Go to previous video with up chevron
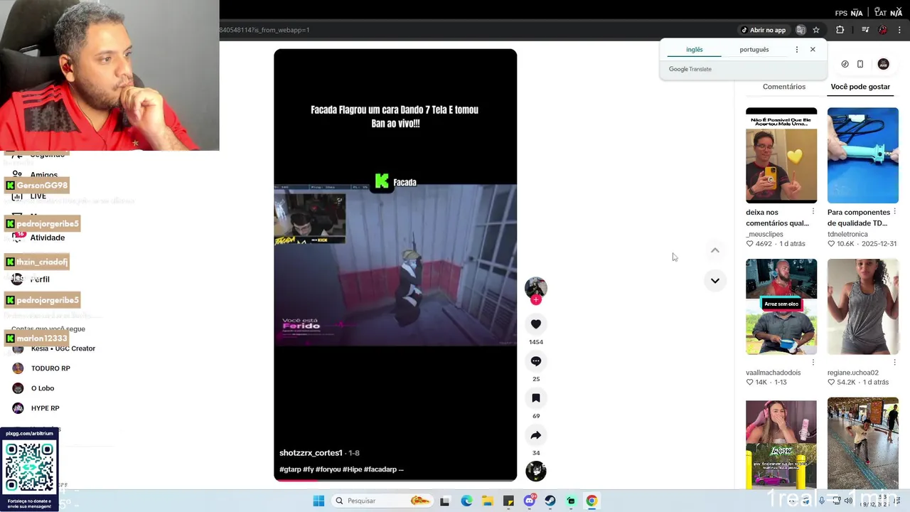Image resolution: width=910 pixels, height=512 pixels. (715, 250)
